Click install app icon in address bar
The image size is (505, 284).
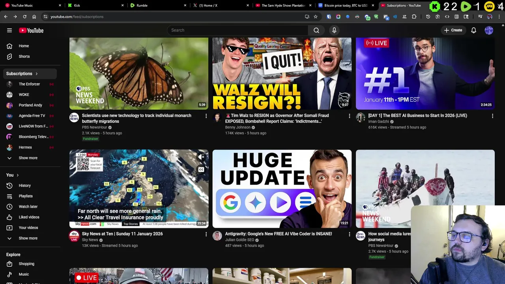307,17
